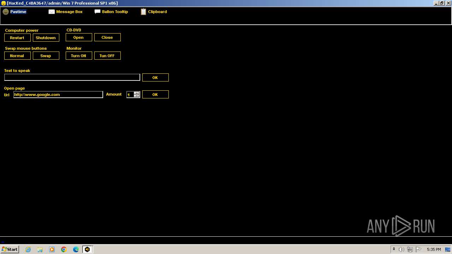
Task: Click OK next to Text to speak
Action: 155,78
